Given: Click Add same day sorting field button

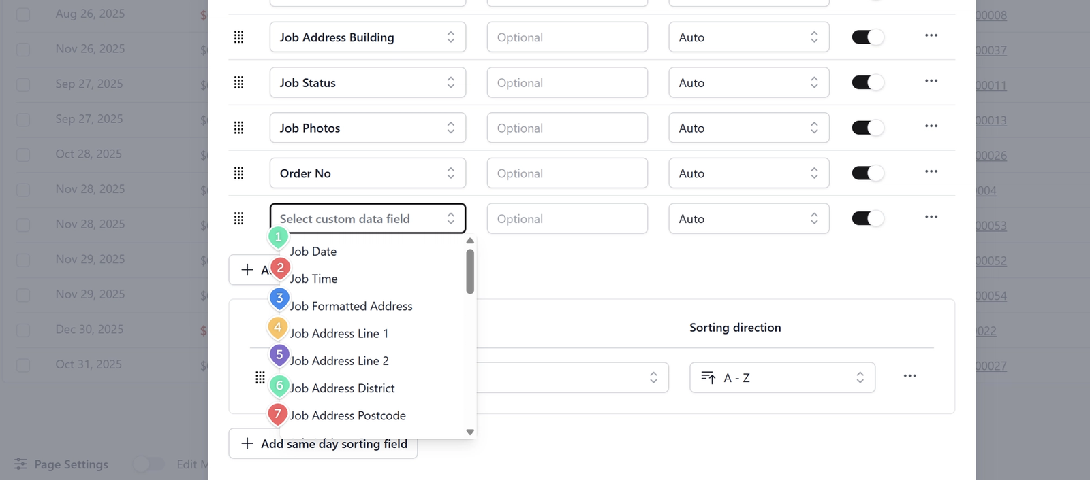Looking at the screenshot, I should [323, 444].
